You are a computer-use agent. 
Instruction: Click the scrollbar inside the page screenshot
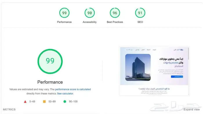coord(188,54)
